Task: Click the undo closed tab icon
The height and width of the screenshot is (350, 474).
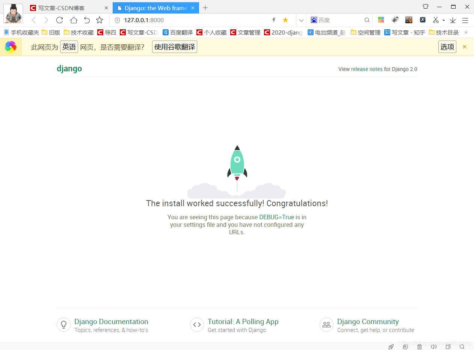Action: [x=87, y=20]
